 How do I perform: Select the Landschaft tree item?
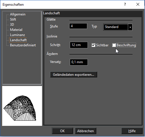tap(18, 40)
